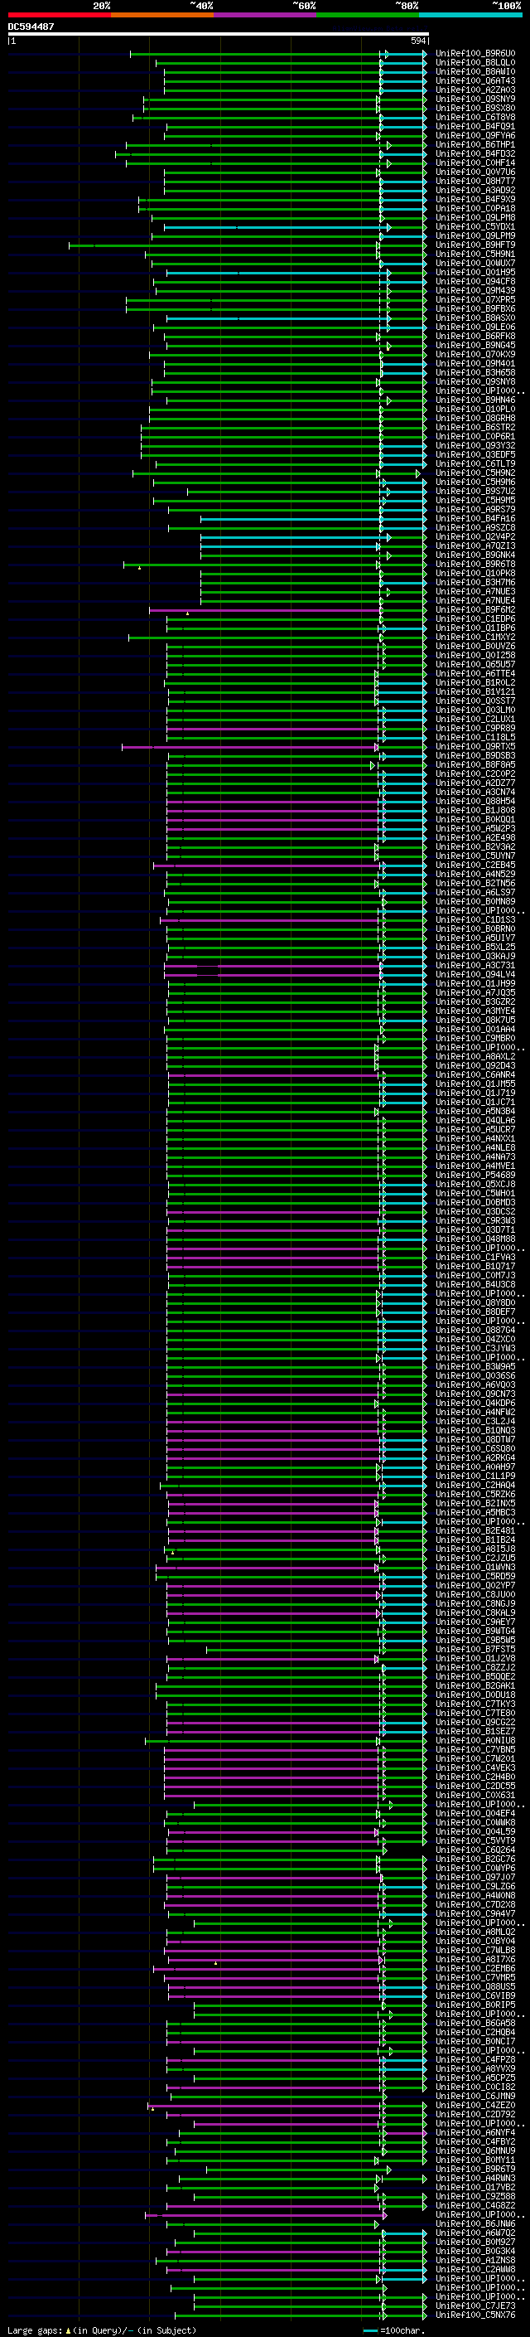530x2337 pixels.
Task: Select the UniRef100_Q10PL0 label
Action: tap(475, 410)
